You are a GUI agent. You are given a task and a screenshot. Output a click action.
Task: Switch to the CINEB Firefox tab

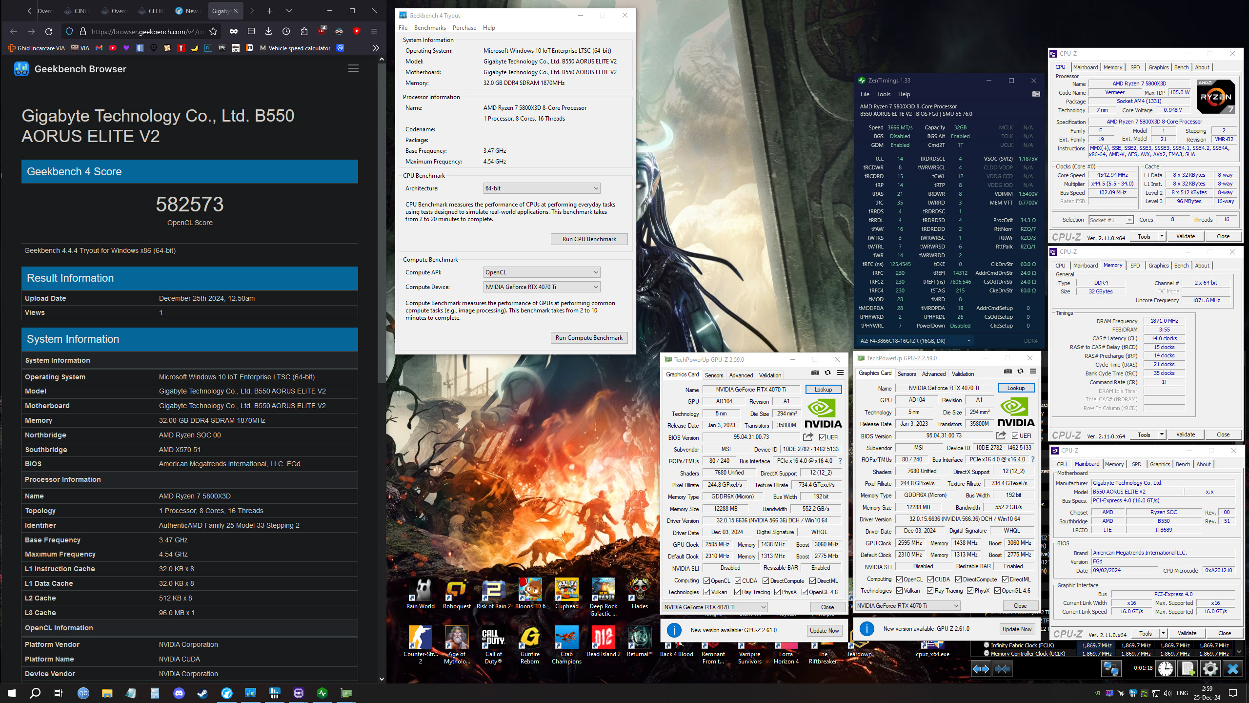point(78,11)
